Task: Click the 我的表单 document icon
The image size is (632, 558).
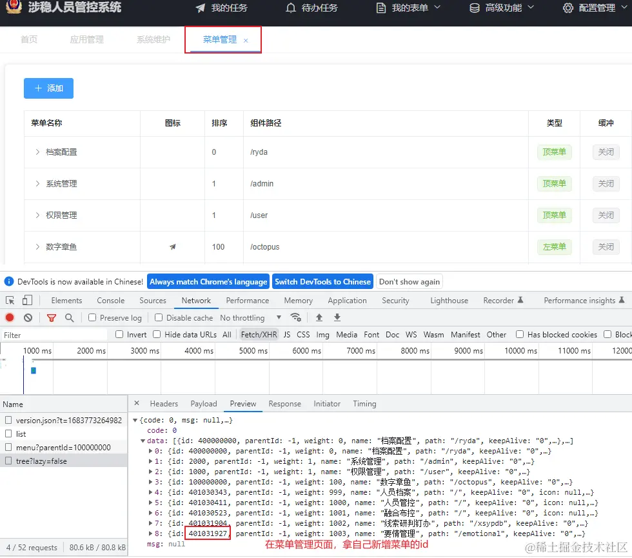Action: (381, 8)
